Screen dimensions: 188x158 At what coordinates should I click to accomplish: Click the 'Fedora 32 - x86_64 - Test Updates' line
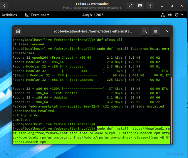(x=86, y=93)
